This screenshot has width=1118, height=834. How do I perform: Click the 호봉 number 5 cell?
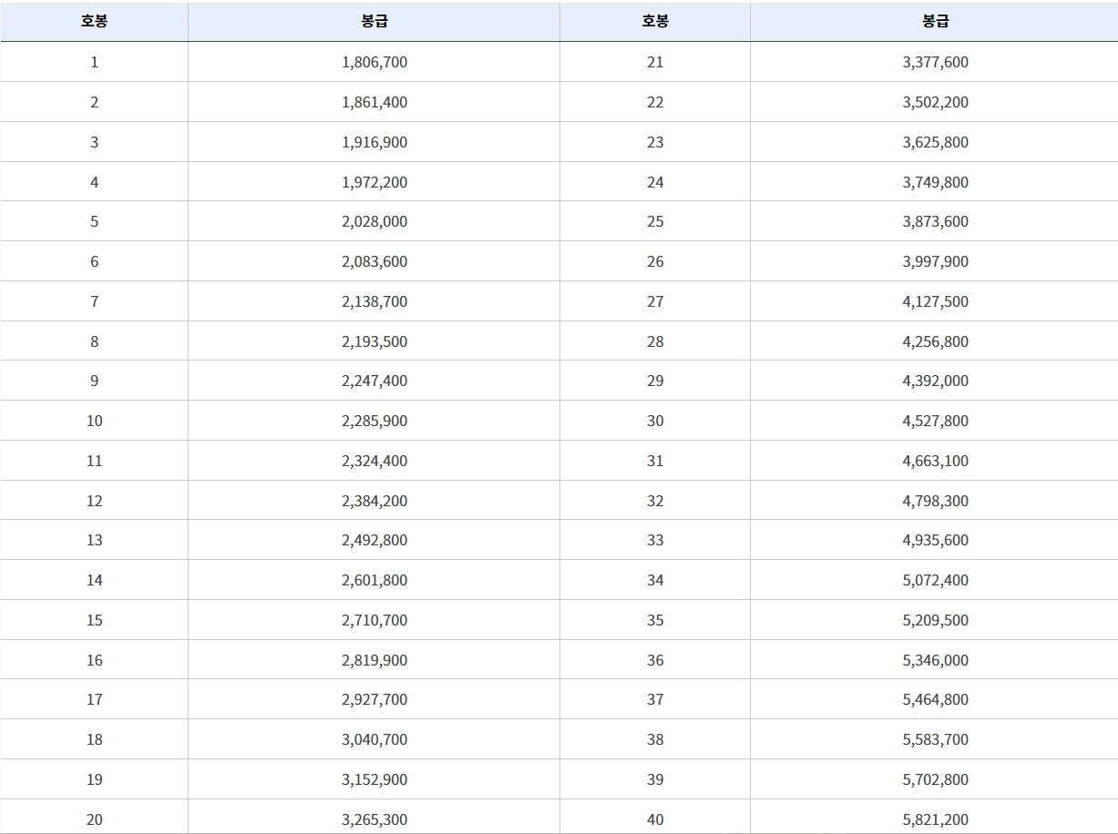[x=95, y=221]
